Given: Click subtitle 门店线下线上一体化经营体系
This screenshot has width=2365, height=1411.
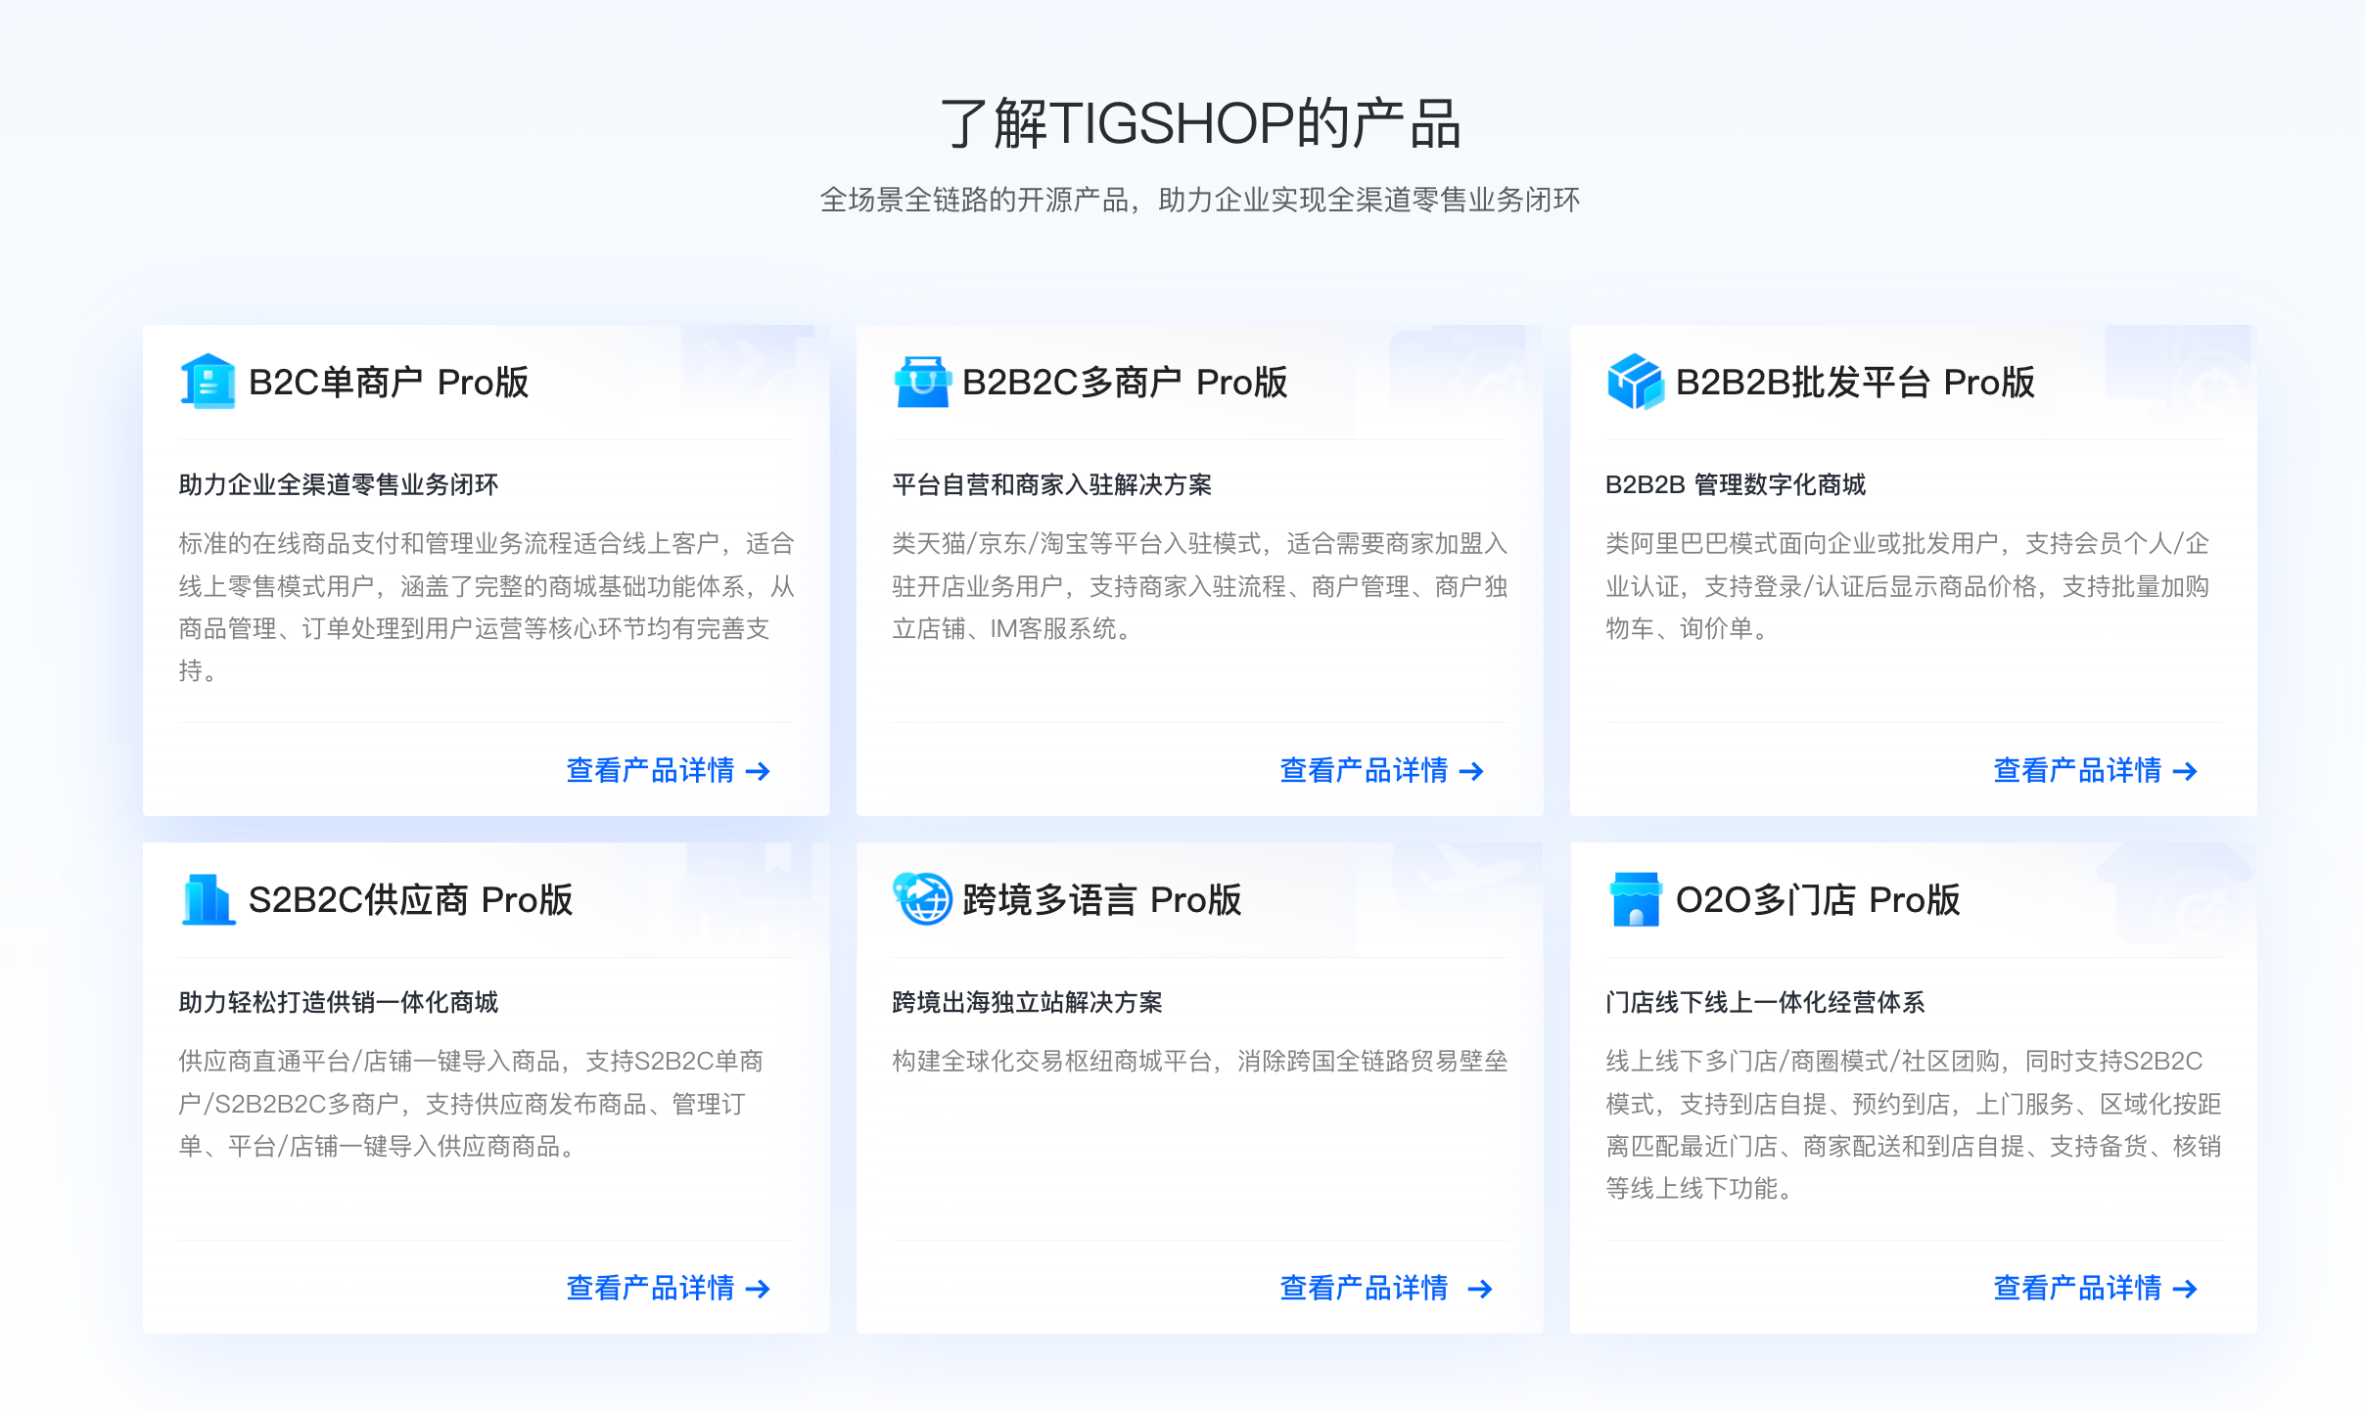Looking at the screenshot, I should coord(1765,1002).
